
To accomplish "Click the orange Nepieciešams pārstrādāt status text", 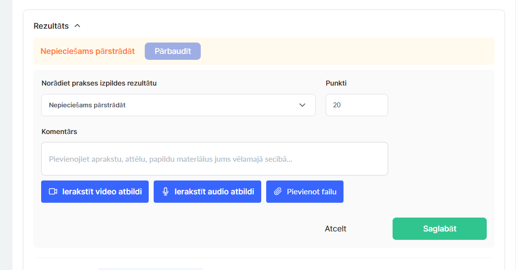I will tap(88, 51).
